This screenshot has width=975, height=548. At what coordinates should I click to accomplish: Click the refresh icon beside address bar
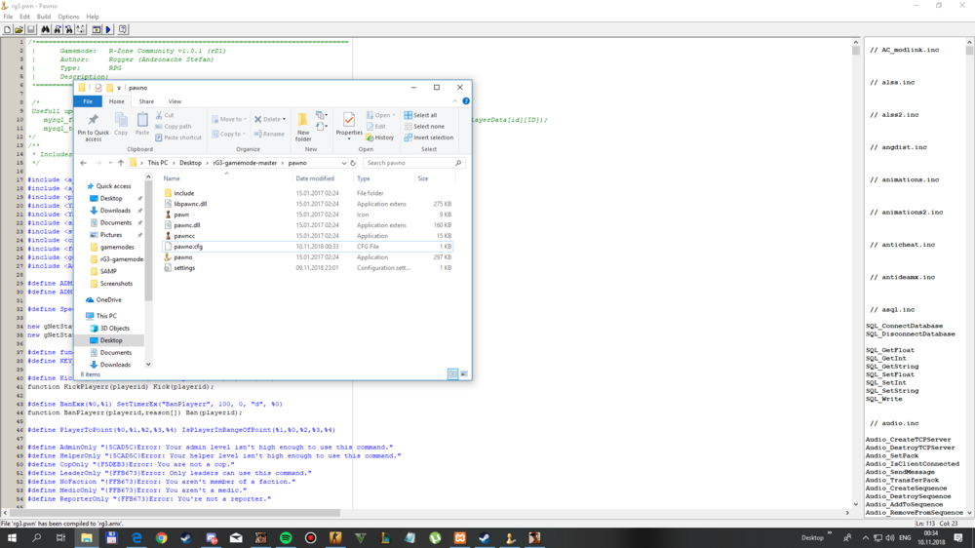click(x=353, y=163)
